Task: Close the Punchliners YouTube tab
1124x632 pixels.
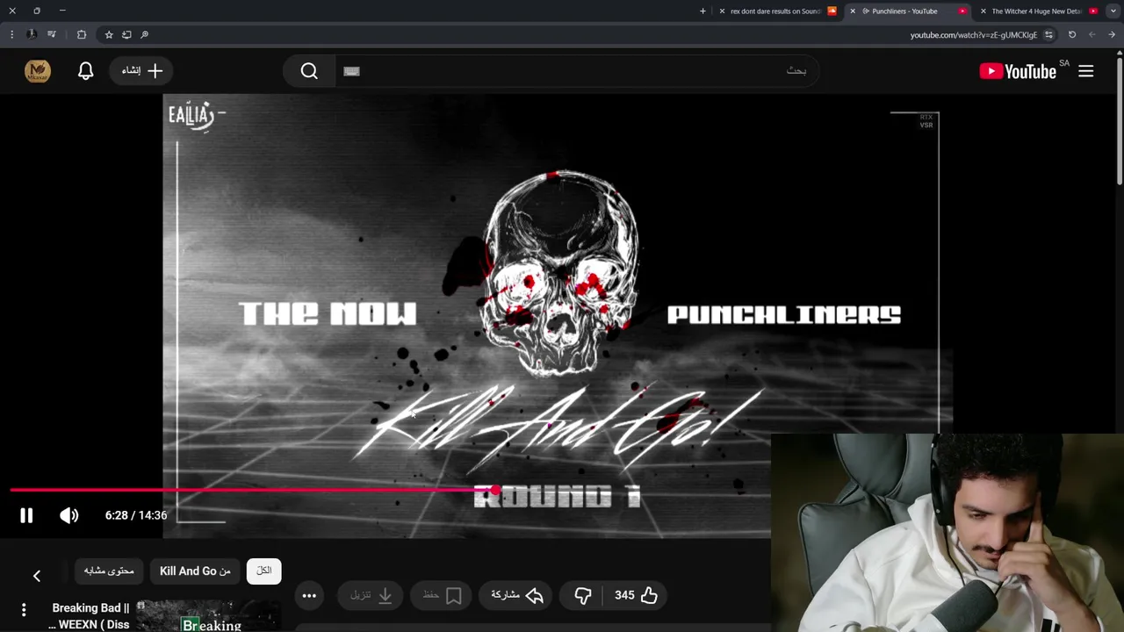Action: 853,11
